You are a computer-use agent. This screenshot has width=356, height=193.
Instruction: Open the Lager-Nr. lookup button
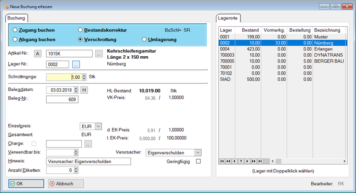76,64
